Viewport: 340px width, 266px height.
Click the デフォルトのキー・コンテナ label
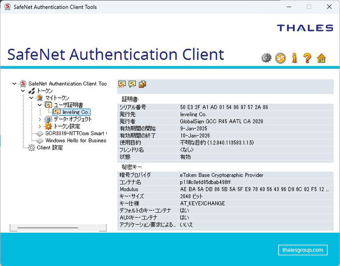(x=145, y=211)
